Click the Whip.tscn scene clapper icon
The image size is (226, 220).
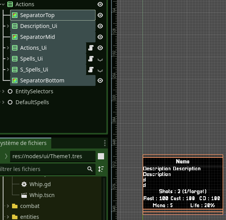[x=24, y=195]
